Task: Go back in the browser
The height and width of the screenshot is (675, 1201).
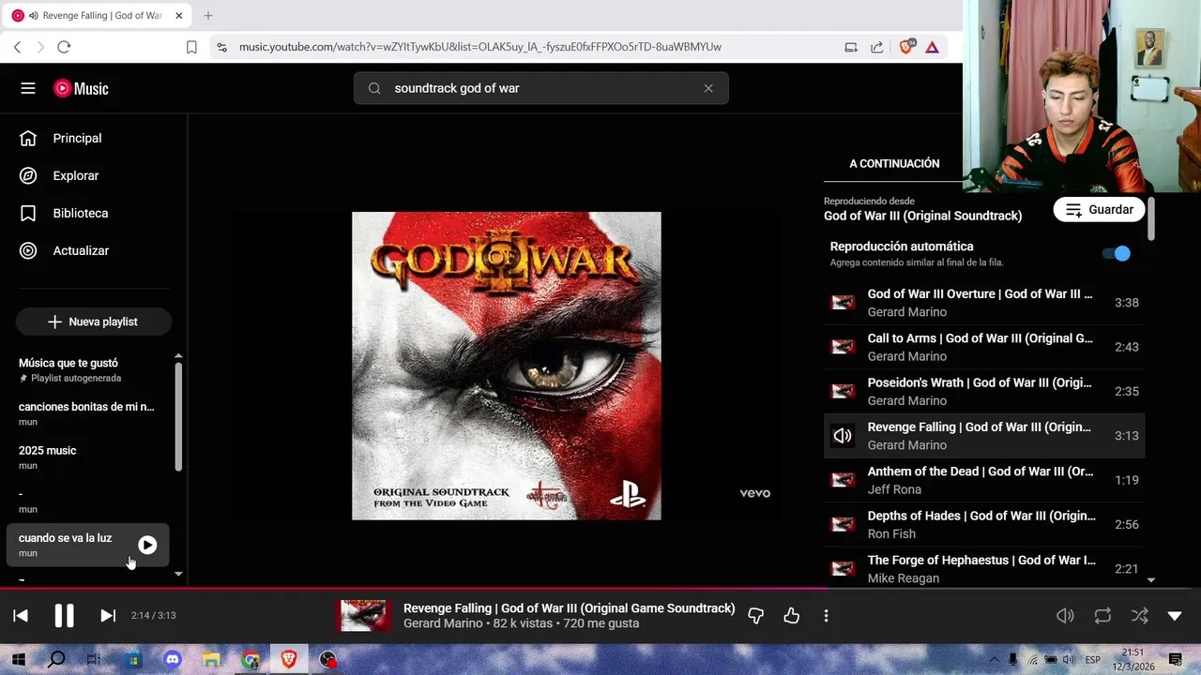Action: pos(17,47)
